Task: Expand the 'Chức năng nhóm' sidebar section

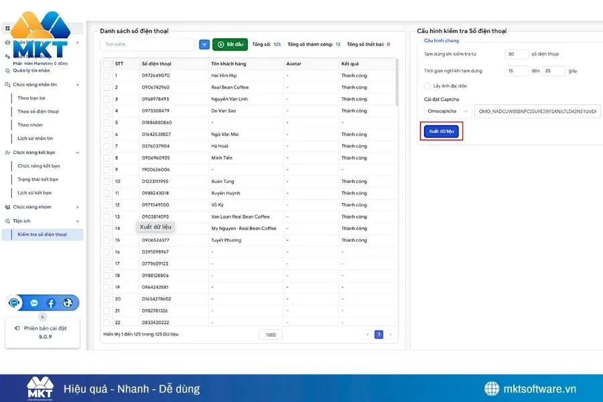Action: [78, 207]
